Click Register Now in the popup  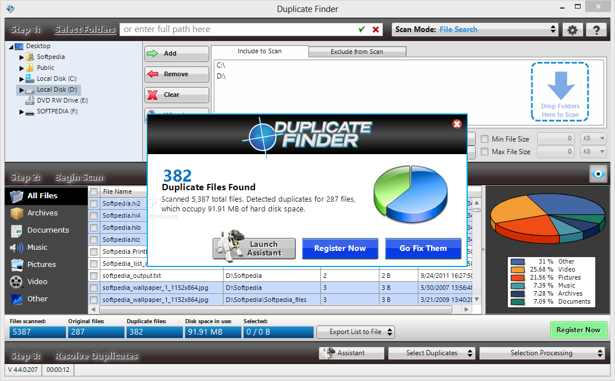340,249
